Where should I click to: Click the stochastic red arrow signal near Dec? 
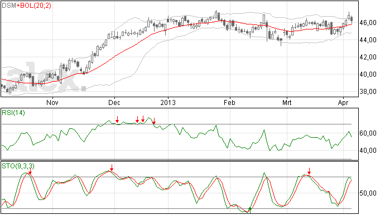click(112, 168)
